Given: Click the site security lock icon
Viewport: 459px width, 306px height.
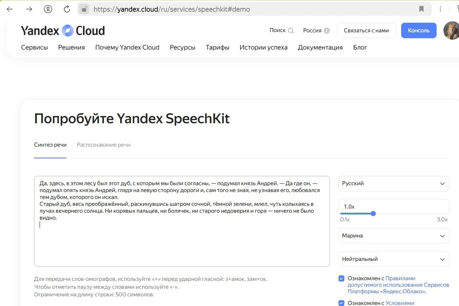Looking at the screenshot, I should [x=85, y=9].
